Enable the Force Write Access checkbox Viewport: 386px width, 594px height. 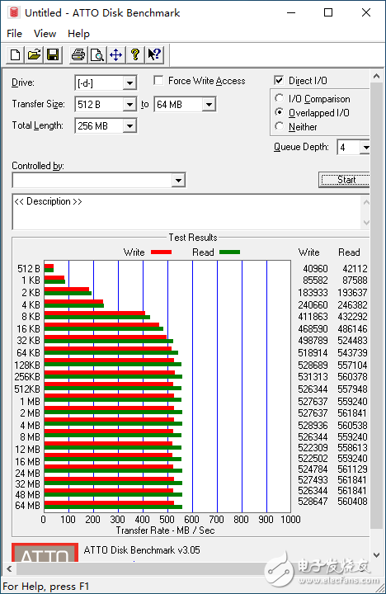[x=158, y=80]
